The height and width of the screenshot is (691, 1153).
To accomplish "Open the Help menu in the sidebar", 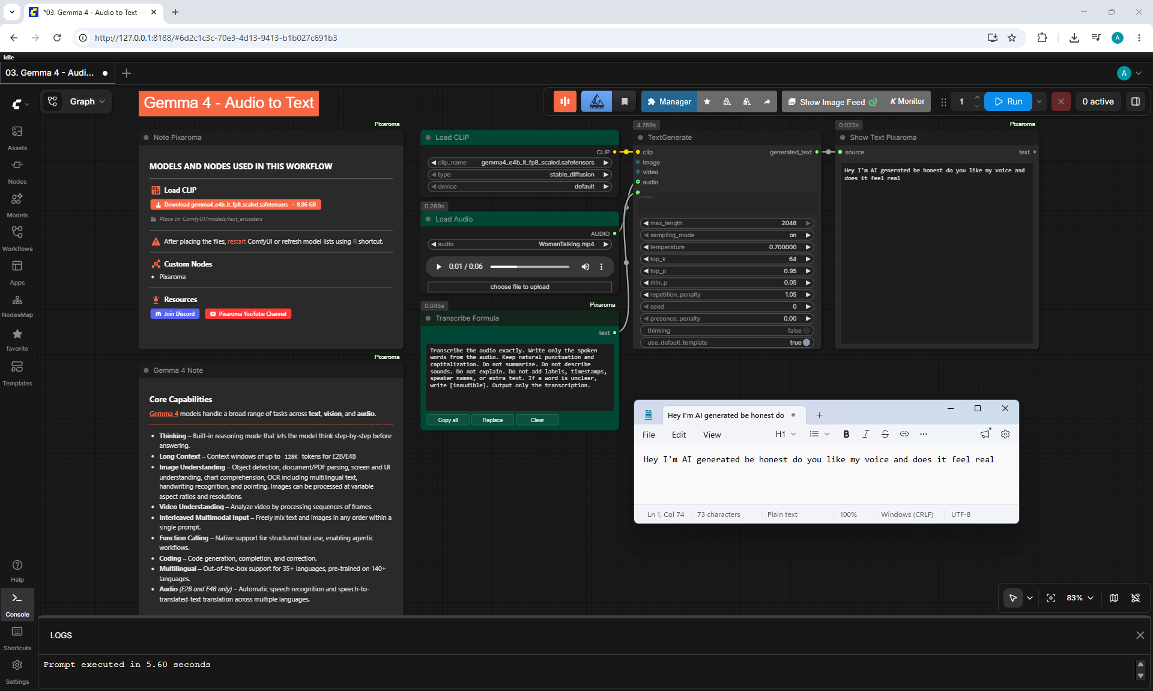I will (17, 571).
